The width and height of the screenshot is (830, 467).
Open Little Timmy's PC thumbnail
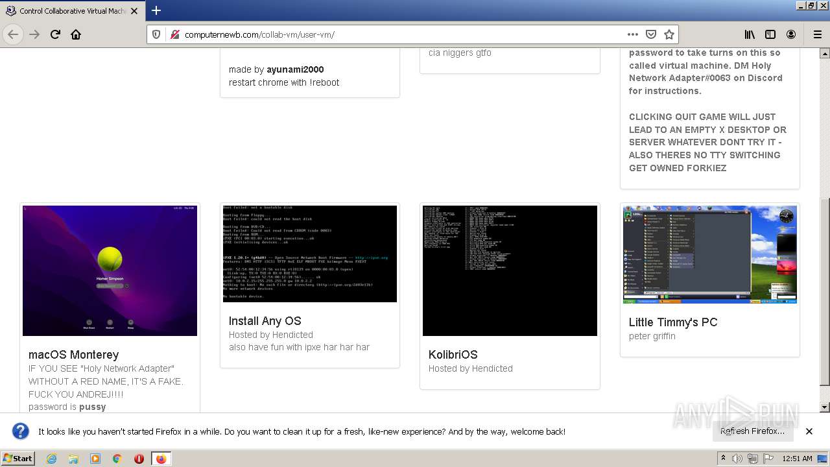710,254
